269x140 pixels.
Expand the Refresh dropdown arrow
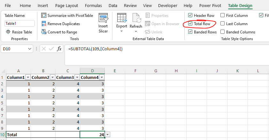(136, 31)
